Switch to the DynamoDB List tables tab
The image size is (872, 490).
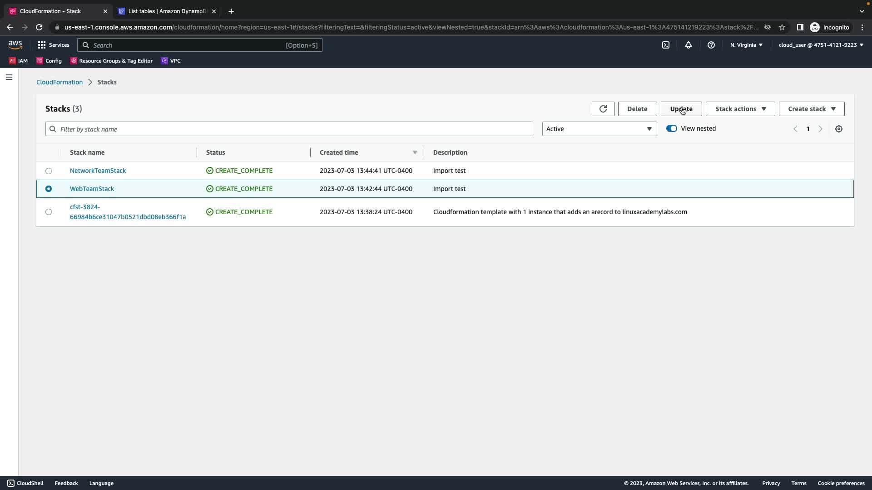point(167,11)
